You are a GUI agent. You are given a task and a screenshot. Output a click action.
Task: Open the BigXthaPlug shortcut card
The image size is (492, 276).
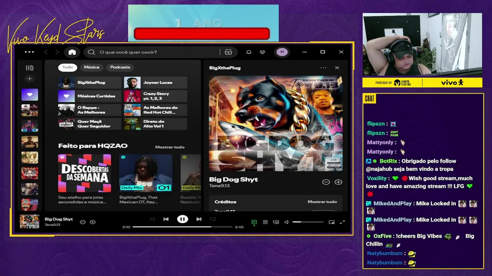point(90,82)
